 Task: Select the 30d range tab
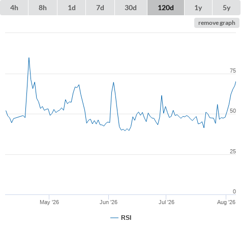pos(131,8)
